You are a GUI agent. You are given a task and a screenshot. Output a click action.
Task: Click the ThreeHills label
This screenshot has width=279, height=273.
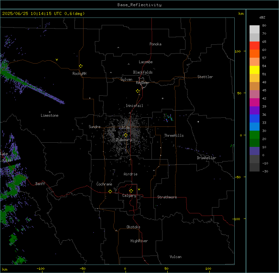tap(174, 136)
